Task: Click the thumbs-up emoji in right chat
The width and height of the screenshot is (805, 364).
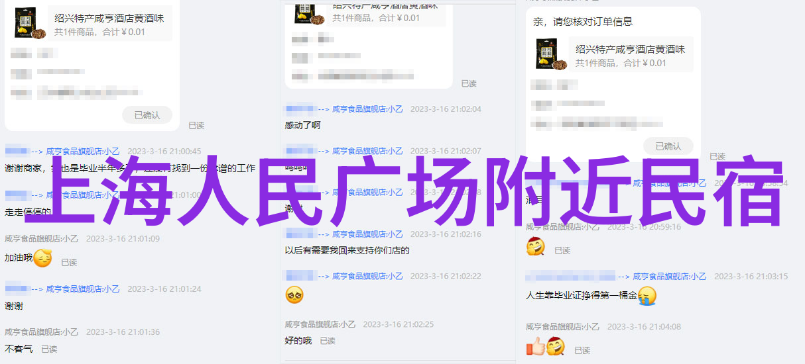Action: (x=535, y=346)
